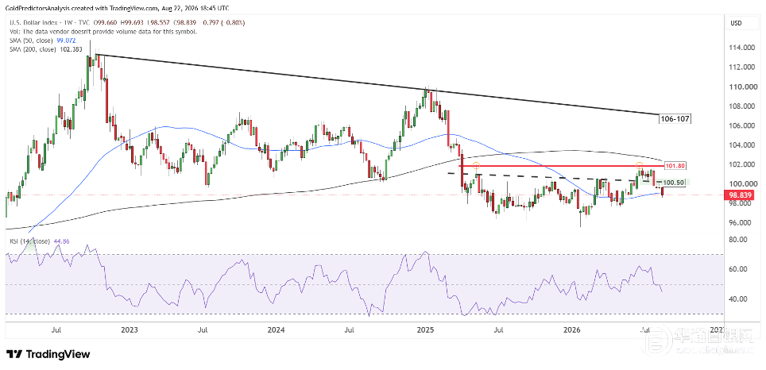
Task: Click the 40.00 RSI axis label
Action: click(738, 299)
